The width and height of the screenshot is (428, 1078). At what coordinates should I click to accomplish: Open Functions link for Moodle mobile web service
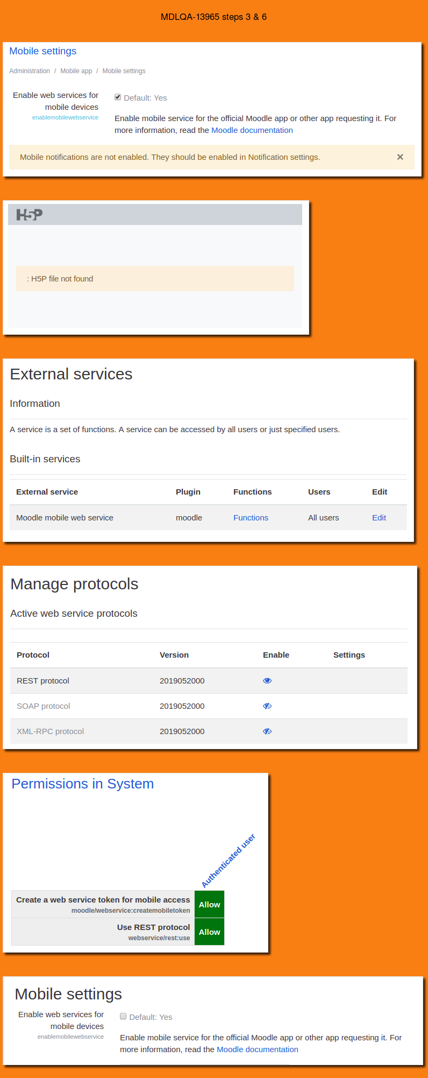pos(251,518)
